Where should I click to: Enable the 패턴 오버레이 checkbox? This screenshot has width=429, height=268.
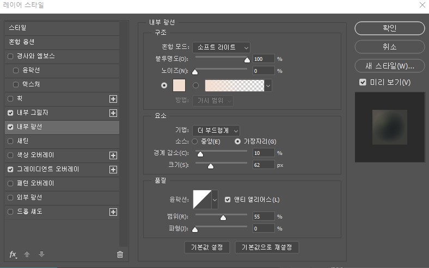(x=10, y=184)
